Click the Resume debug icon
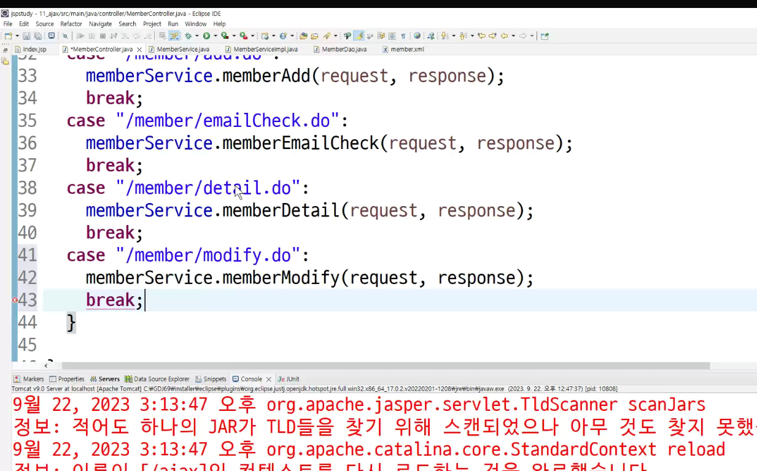This screenshot has width=757, height=471. coord(80,36)
